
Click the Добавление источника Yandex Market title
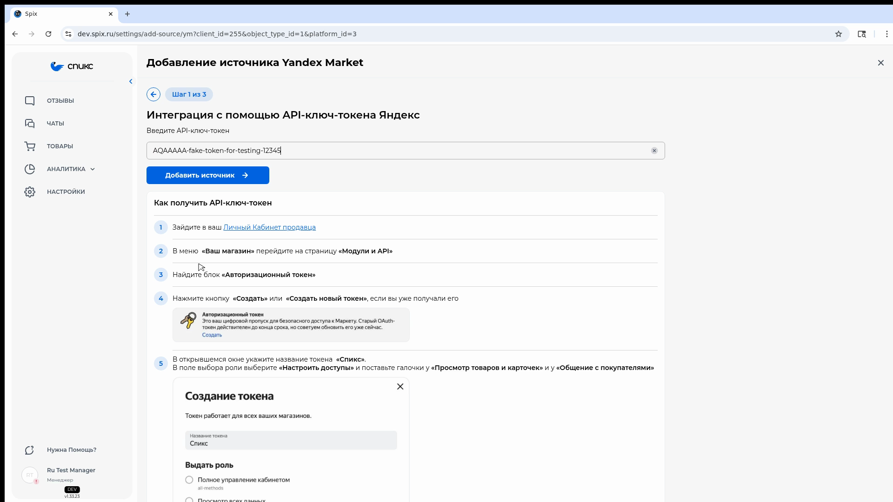(255, 63)
